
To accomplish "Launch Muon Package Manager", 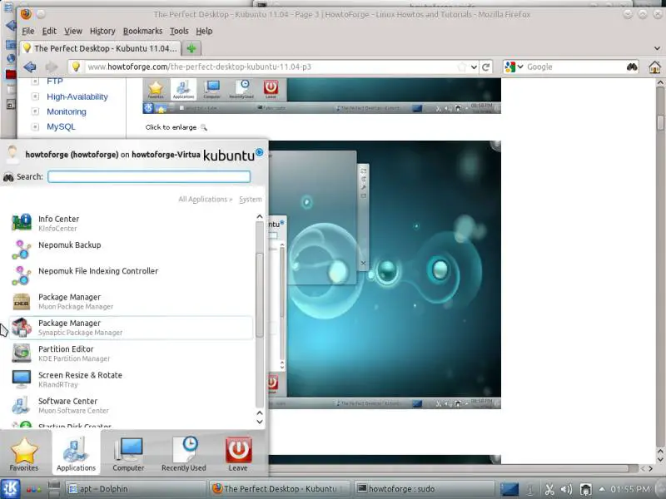I will point(132,301).
